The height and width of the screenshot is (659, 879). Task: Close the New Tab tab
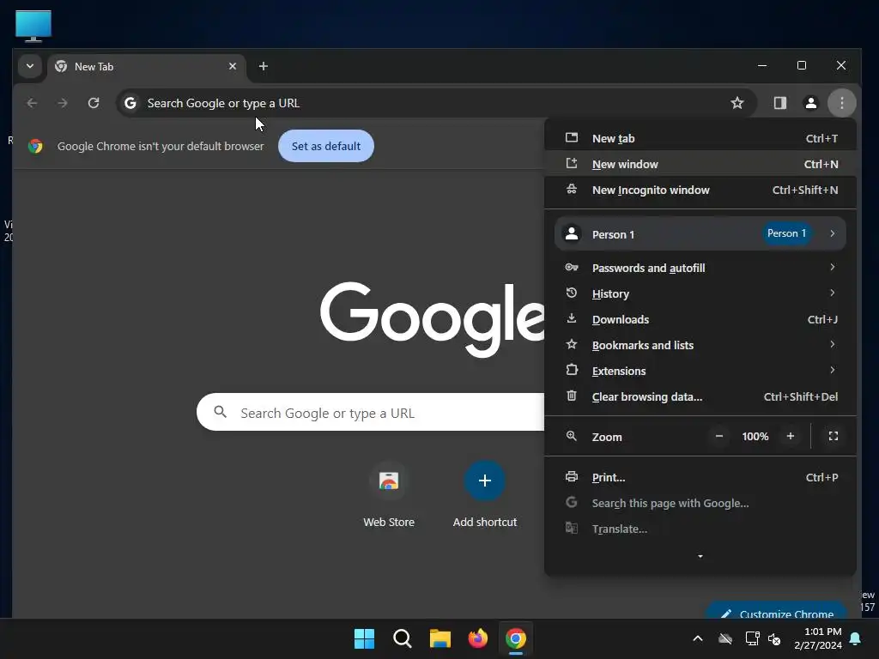pos(233,66)
